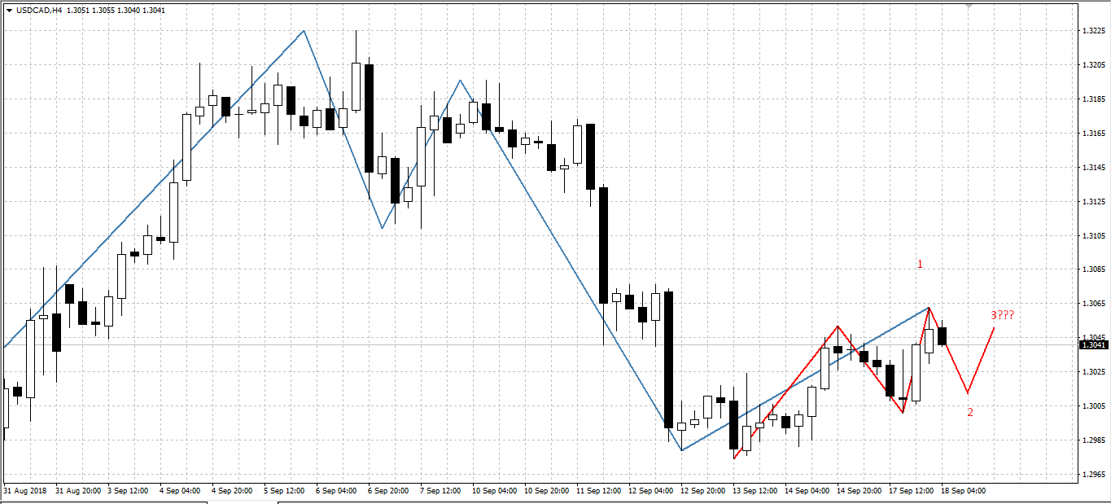Open the chart menu arrow beside USDCAD,H4

coord(8,11)
